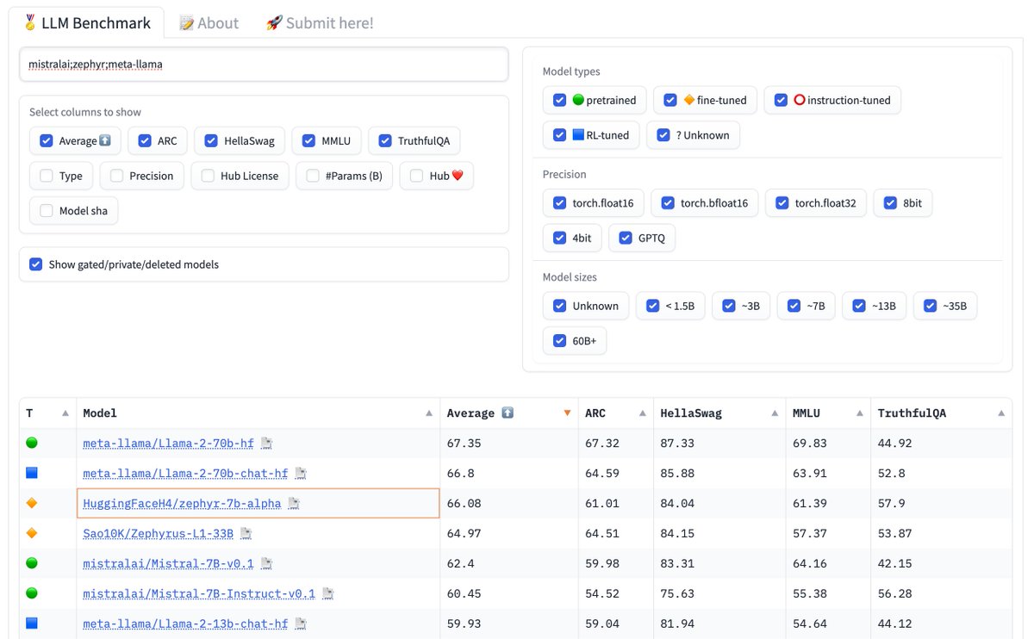Enable the Hub License column checkbox
The height and width of the screenshot is (639, 1034).
click(x=208, y=176)
